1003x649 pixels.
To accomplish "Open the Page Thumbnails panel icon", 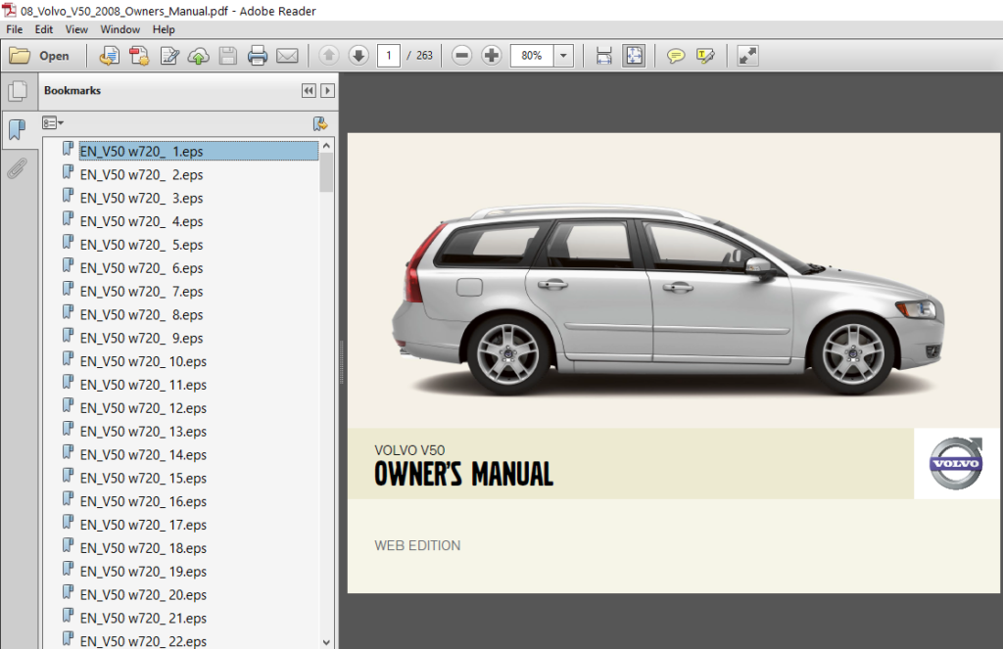I will coord(18,91).
